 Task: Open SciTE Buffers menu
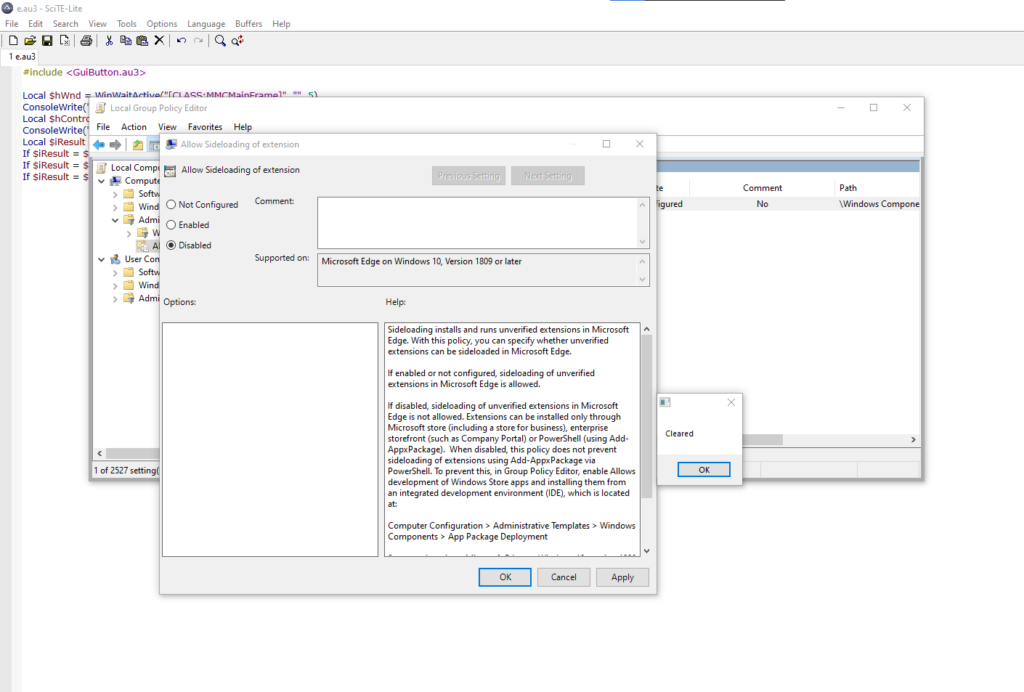tap(248, 24)
